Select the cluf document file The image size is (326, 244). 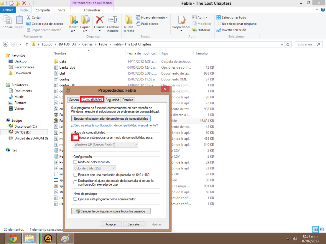[x=62, y=73]
